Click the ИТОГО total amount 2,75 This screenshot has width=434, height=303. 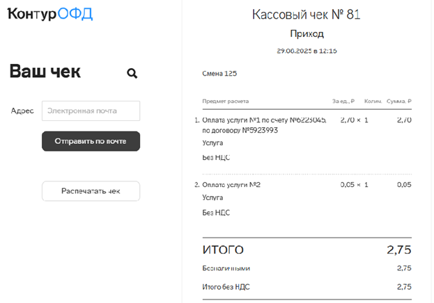(x=399, y=249)
